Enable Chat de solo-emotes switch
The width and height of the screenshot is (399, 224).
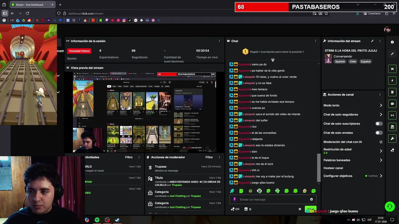[379, 133]
